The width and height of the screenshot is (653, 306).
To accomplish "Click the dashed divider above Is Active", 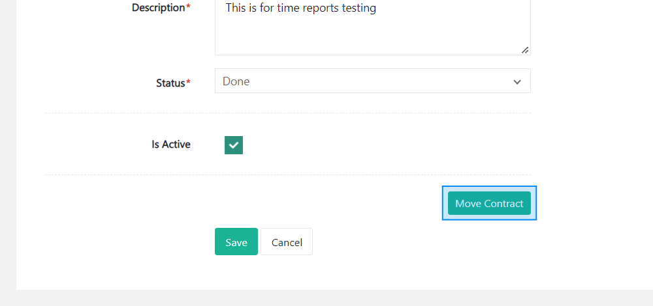I will (287, 113).
